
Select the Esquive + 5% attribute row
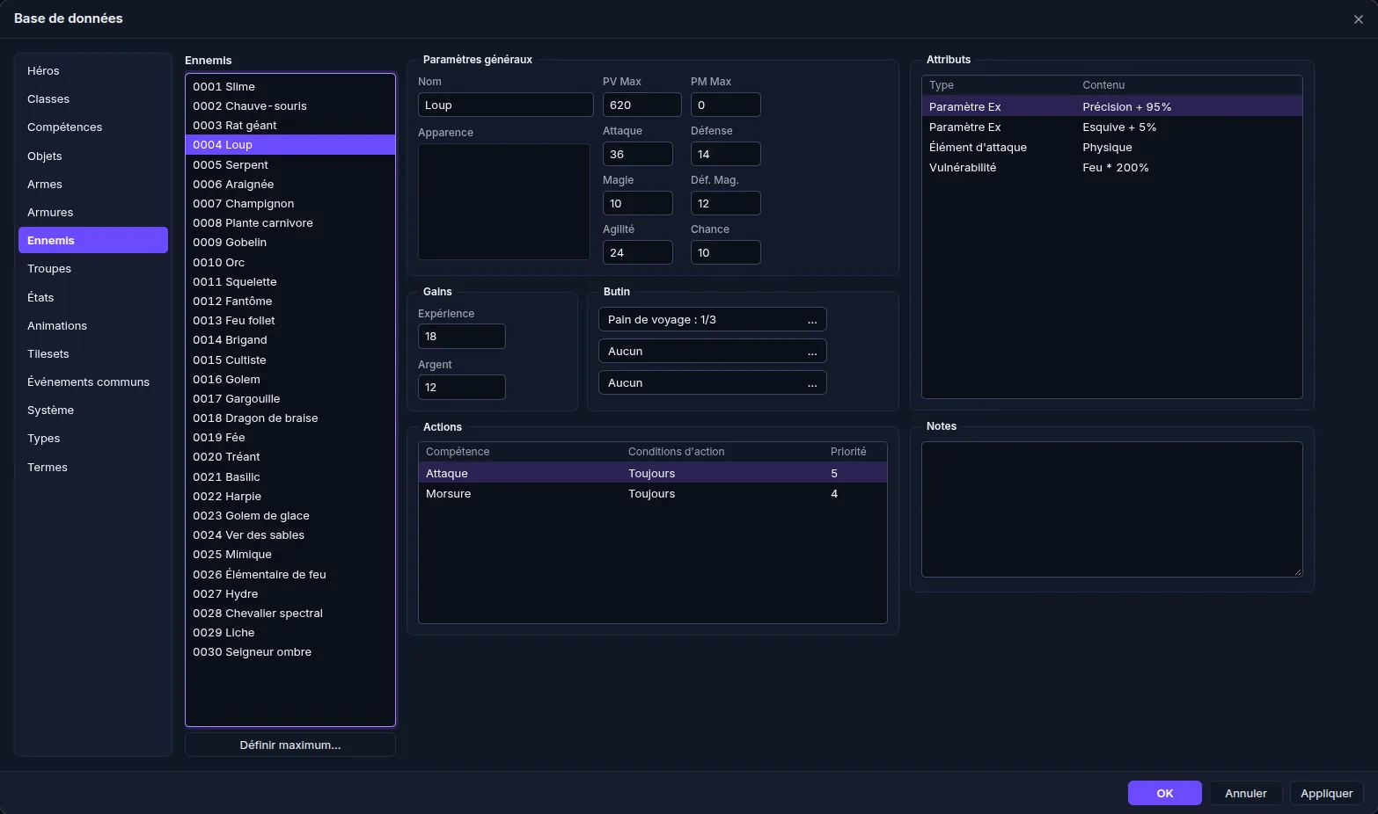[x=1111, y=127]
